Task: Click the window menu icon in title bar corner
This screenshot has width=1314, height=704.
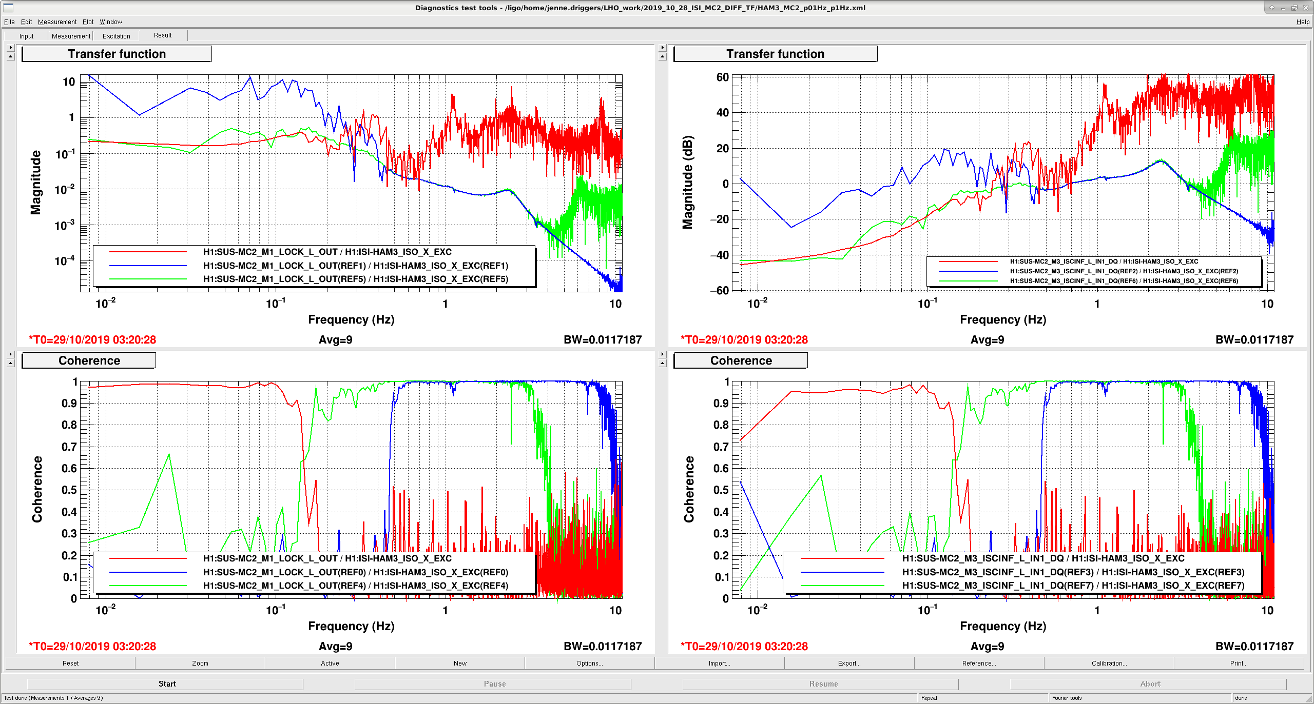Action: tap(8, 8)
